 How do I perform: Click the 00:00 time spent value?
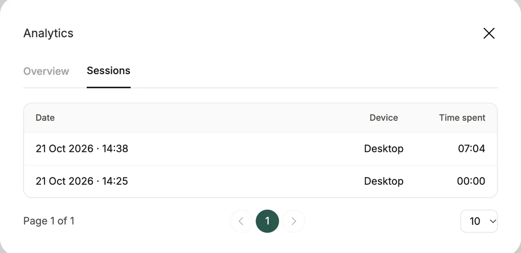tap(471, 181)
